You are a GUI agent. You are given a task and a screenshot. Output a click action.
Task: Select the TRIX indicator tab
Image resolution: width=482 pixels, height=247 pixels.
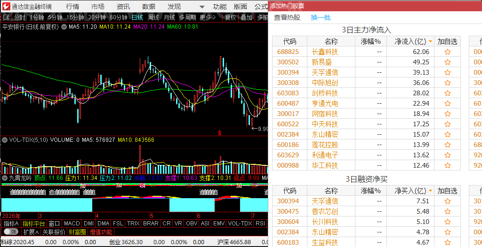133,224
